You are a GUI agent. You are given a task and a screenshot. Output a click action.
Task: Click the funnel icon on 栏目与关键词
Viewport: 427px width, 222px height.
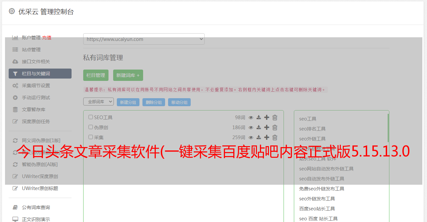(x=15, y=74)
